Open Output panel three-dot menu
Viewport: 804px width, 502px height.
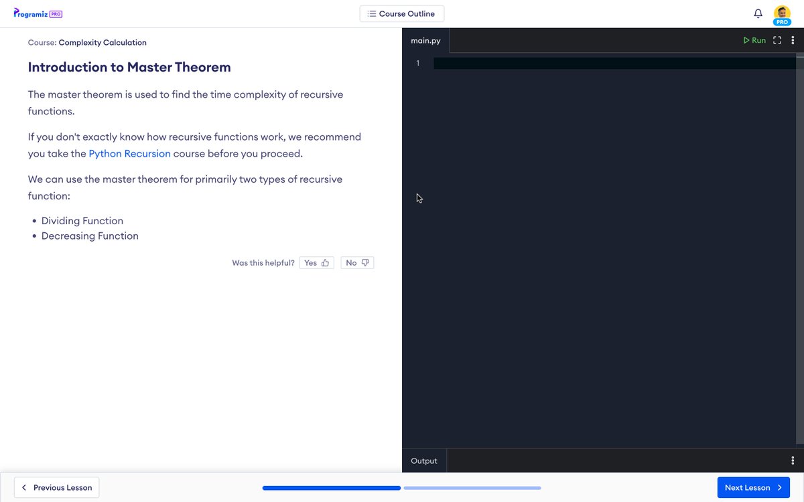(793, 461)
